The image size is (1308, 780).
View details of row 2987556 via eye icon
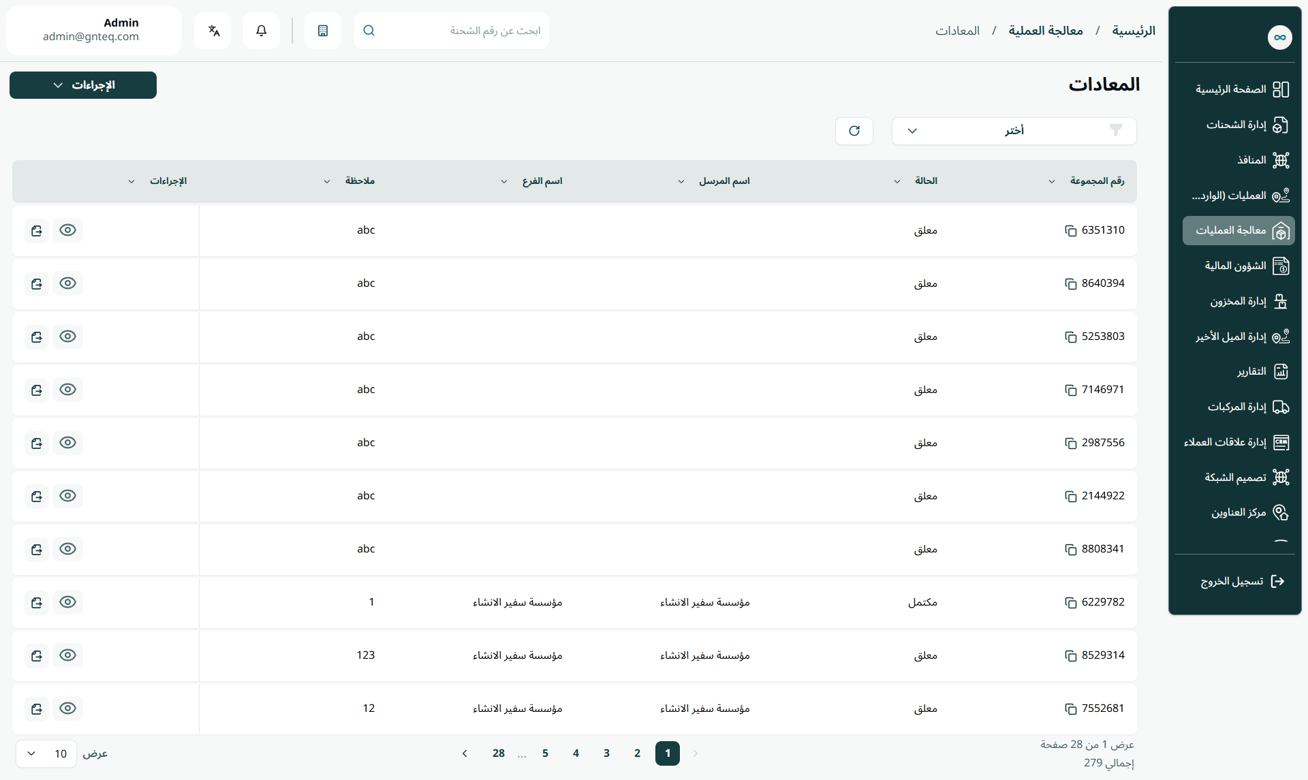67,443
